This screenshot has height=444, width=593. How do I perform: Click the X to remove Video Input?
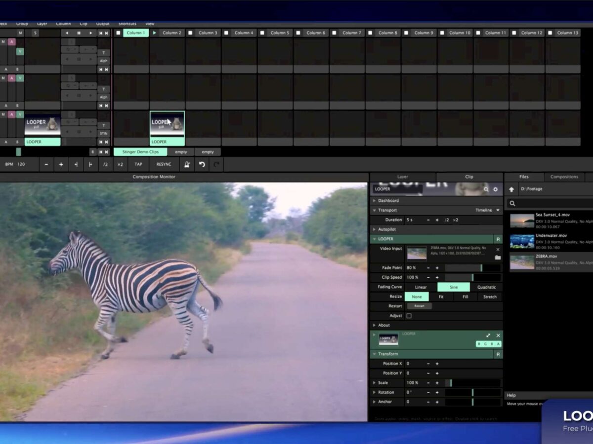click(498, 250)
